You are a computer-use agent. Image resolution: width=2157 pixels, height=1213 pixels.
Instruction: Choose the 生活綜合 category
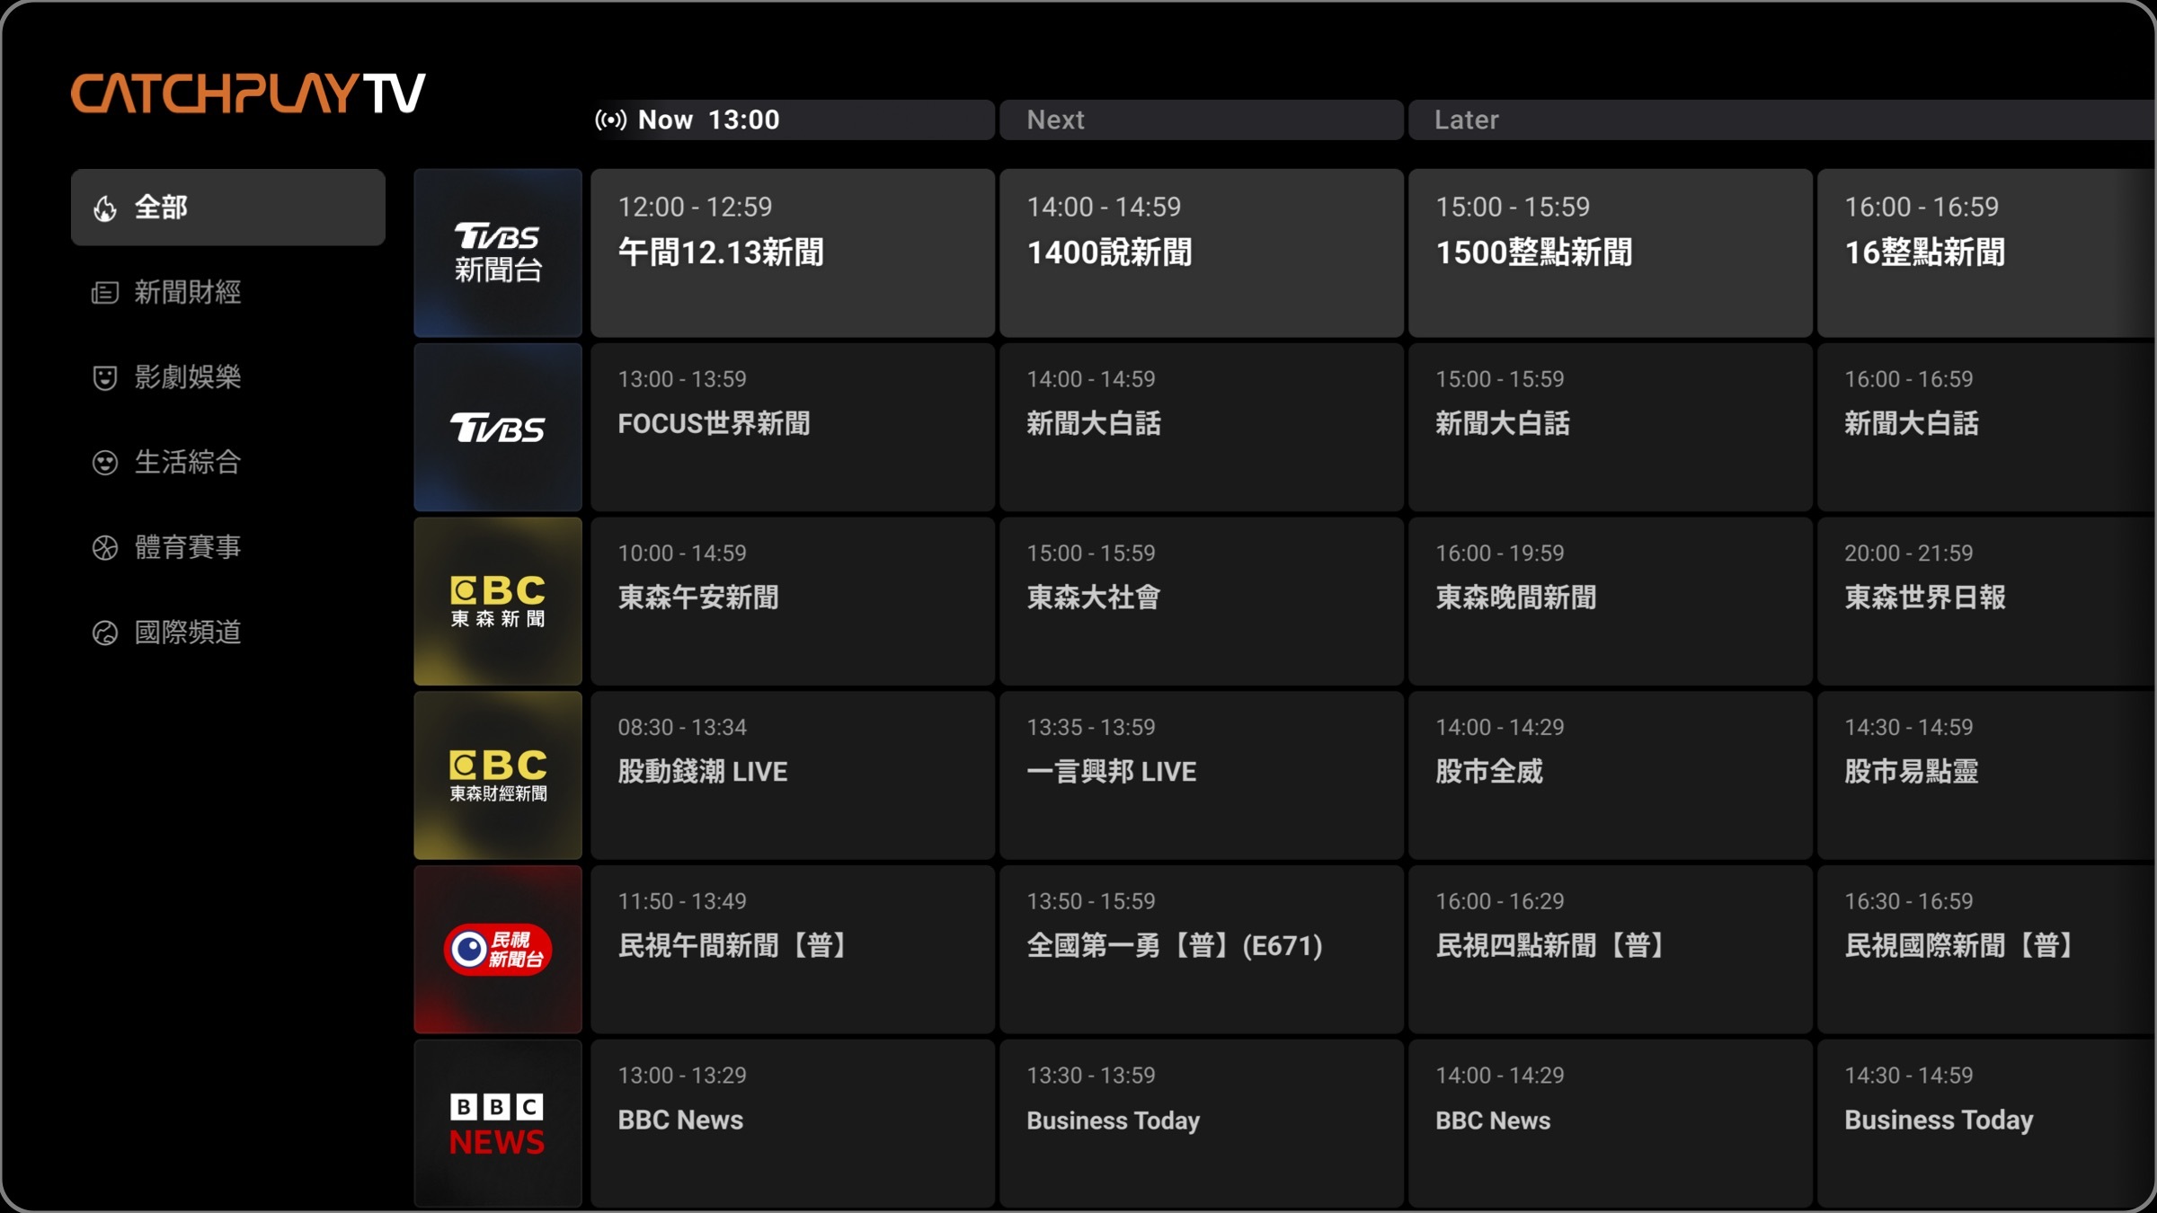click(187, 463)
